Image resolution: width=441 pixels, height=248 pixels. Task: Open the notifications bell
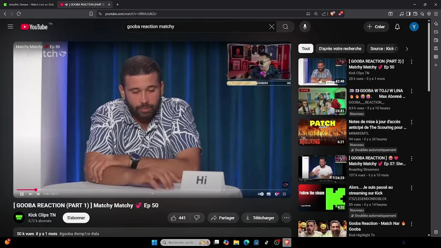(397, 27)
